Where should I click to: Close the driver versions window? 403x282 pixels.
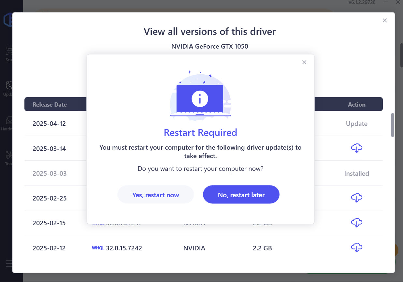tap(385, 21)
